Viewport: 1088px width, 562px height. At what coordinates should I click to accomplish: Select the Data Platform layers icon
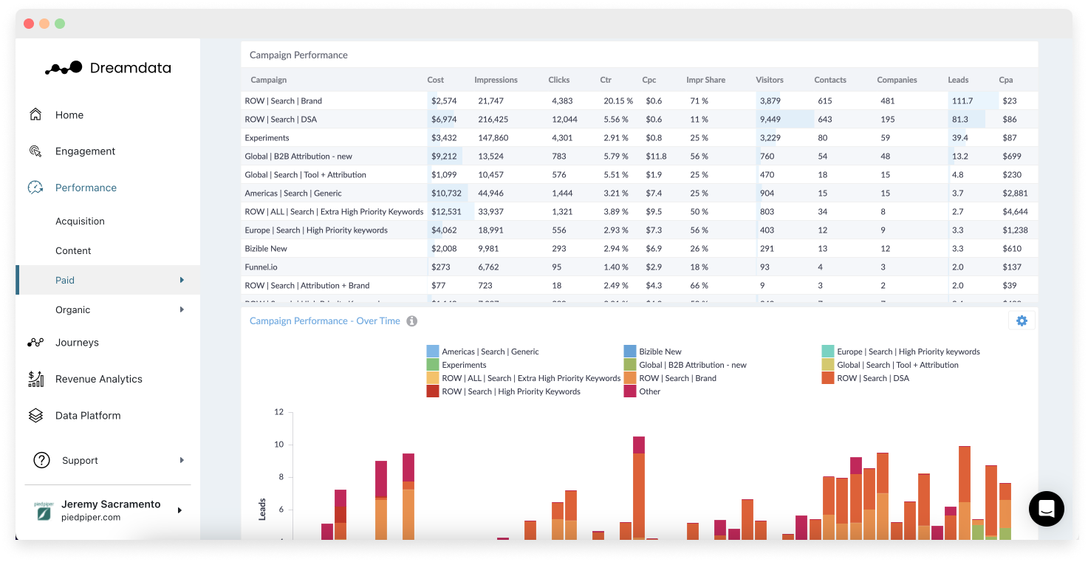pyautogui.click(x=35, y=415)
